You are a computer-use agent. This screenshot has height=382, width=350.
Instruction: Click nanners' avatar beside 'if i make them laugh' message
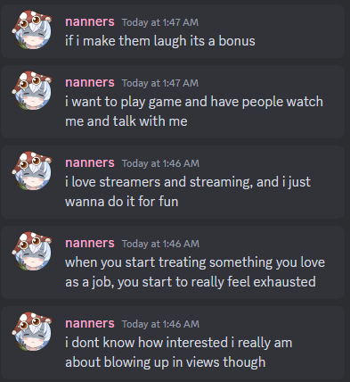point(32,29)
